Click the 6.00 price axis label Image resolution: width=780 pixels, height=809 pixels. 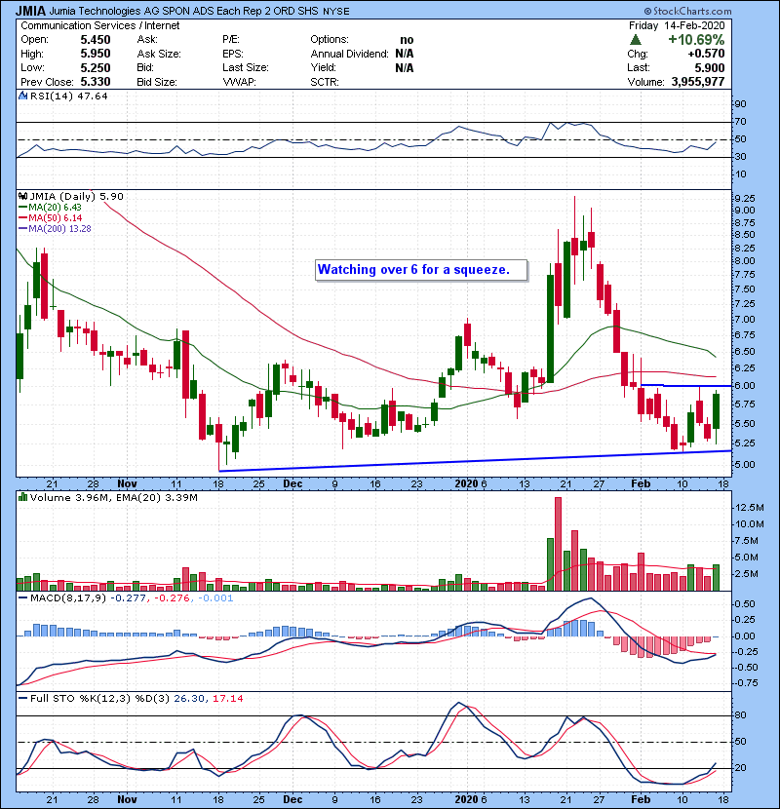745,385
